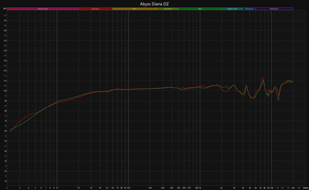The width and height of the screenshot is (309, 190).
Task: Pick the Low mid band bar
Action: pos(167,9)
